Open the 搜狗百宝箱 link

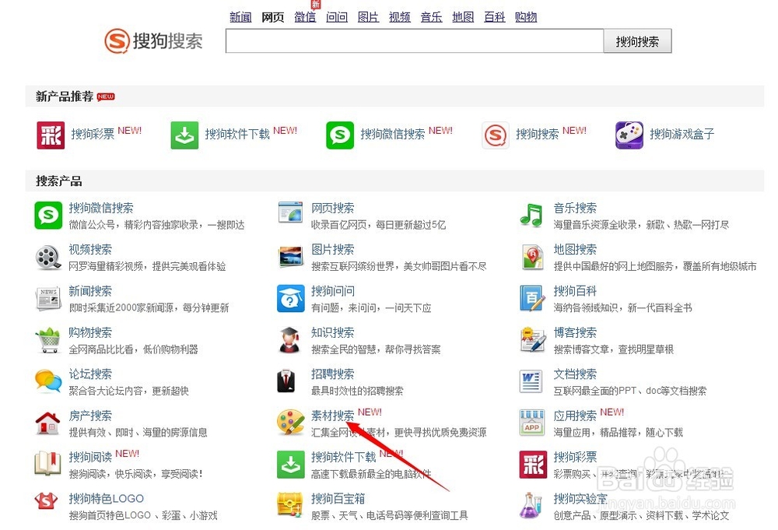coord(338,499)
